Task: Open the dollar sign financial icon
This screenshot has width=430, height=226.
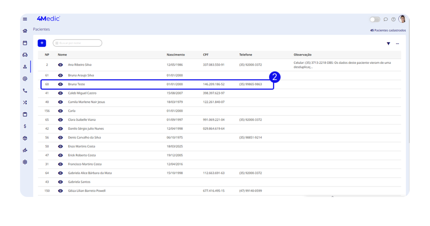Action: coord(25,126)
